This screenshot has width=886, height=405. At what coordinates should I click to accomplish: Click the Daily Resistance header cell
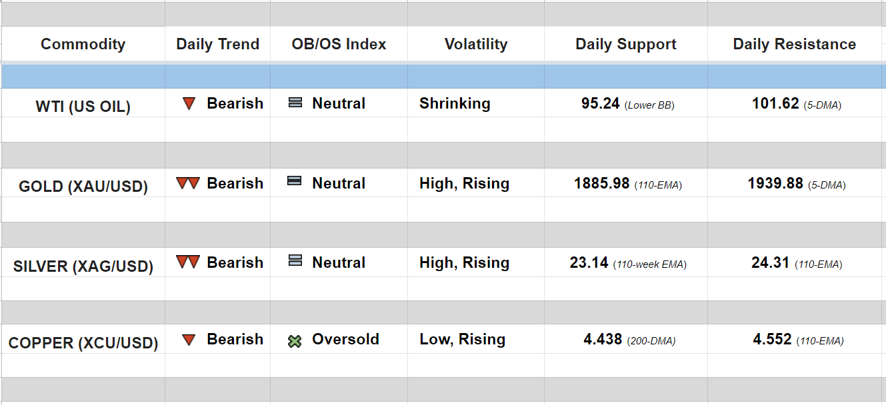coord(795,44)
